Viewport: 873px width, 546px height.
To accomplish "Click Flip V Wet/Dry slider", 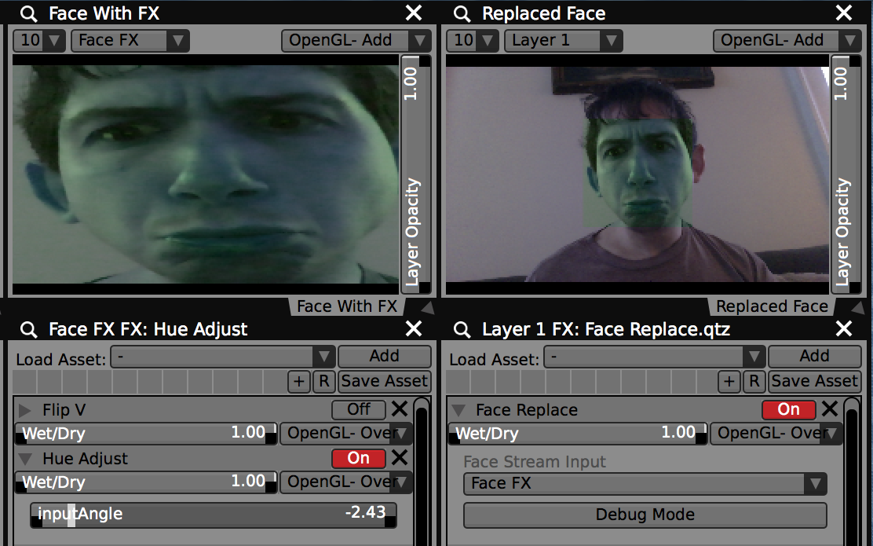I will 145,434.
